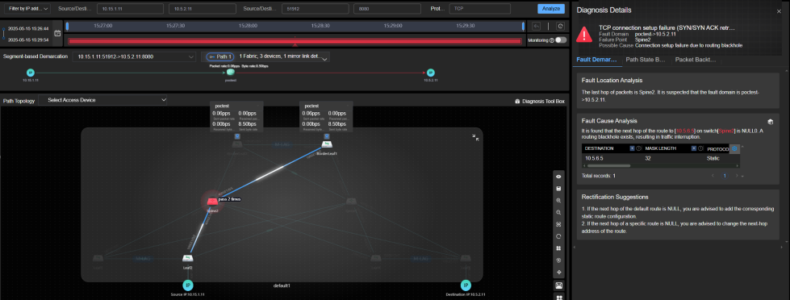
Task: Click the grid layout icon in topology toolbar
Action: point(558,248)
